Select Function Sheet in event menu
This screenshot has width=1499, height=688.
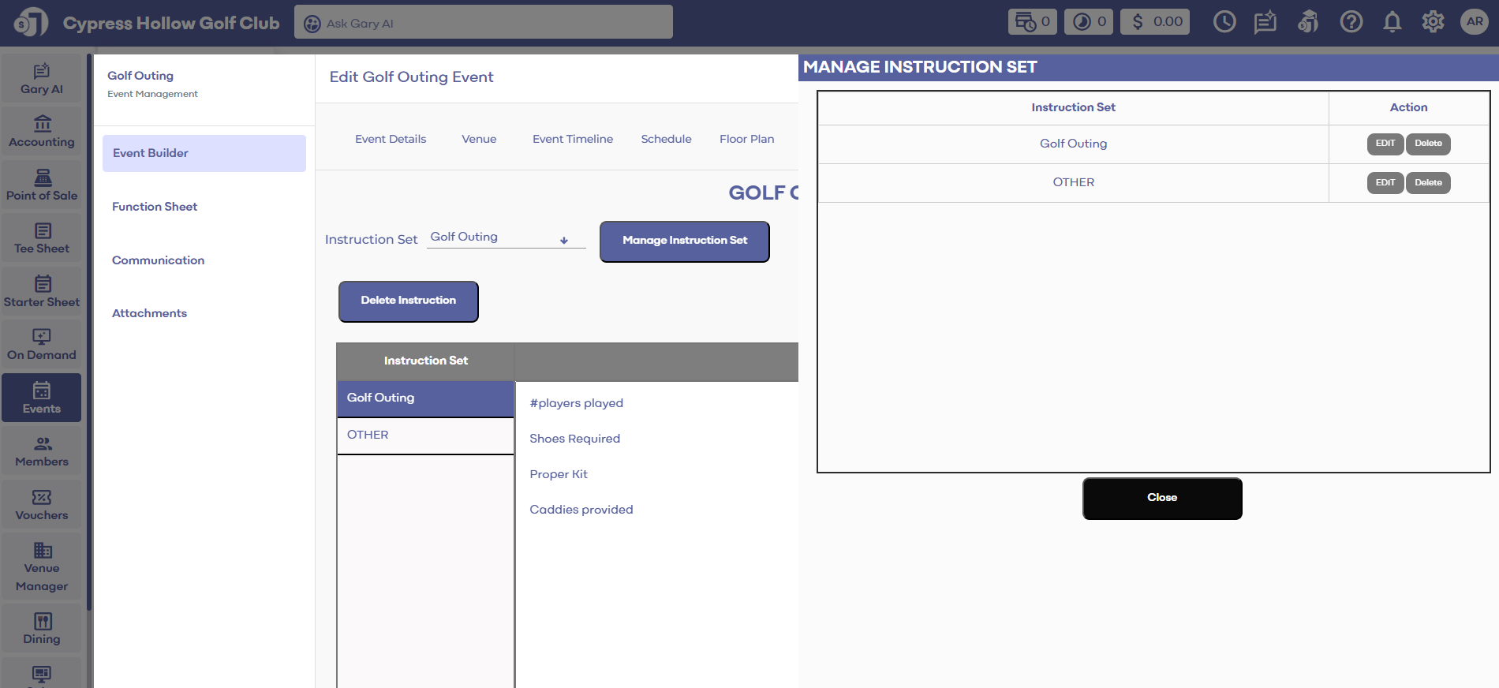pyautogui.click(x=155, y=207)
